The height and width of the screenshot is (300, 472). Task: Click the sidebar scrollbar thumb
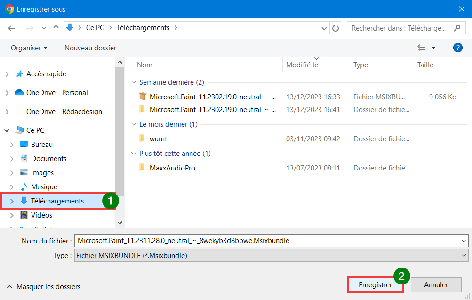120,131
